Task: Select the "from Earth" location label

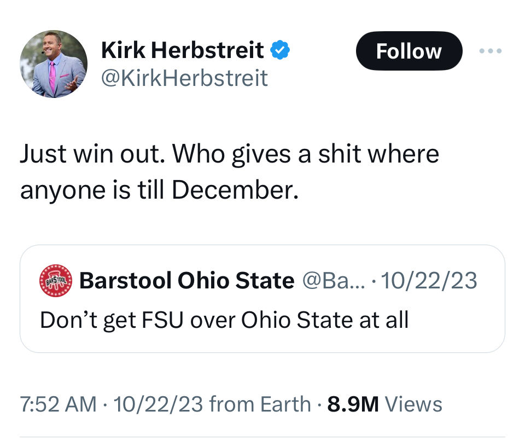Action: pos(260,404)
